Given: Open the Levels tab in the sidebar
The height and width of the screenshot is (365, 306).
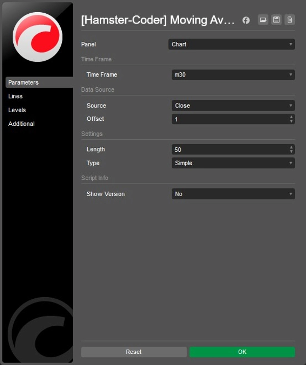Looking at the screenshot, I should pos(17,110).
